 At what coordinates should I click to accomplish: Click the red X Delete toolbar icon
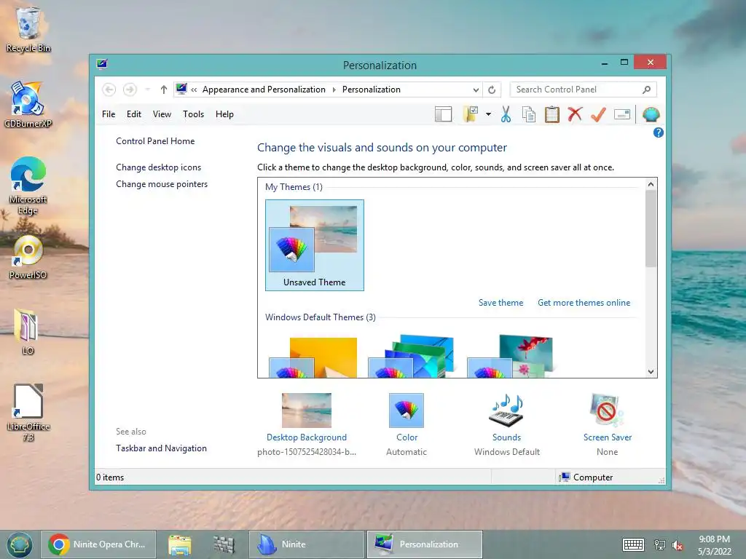(575, 114)
